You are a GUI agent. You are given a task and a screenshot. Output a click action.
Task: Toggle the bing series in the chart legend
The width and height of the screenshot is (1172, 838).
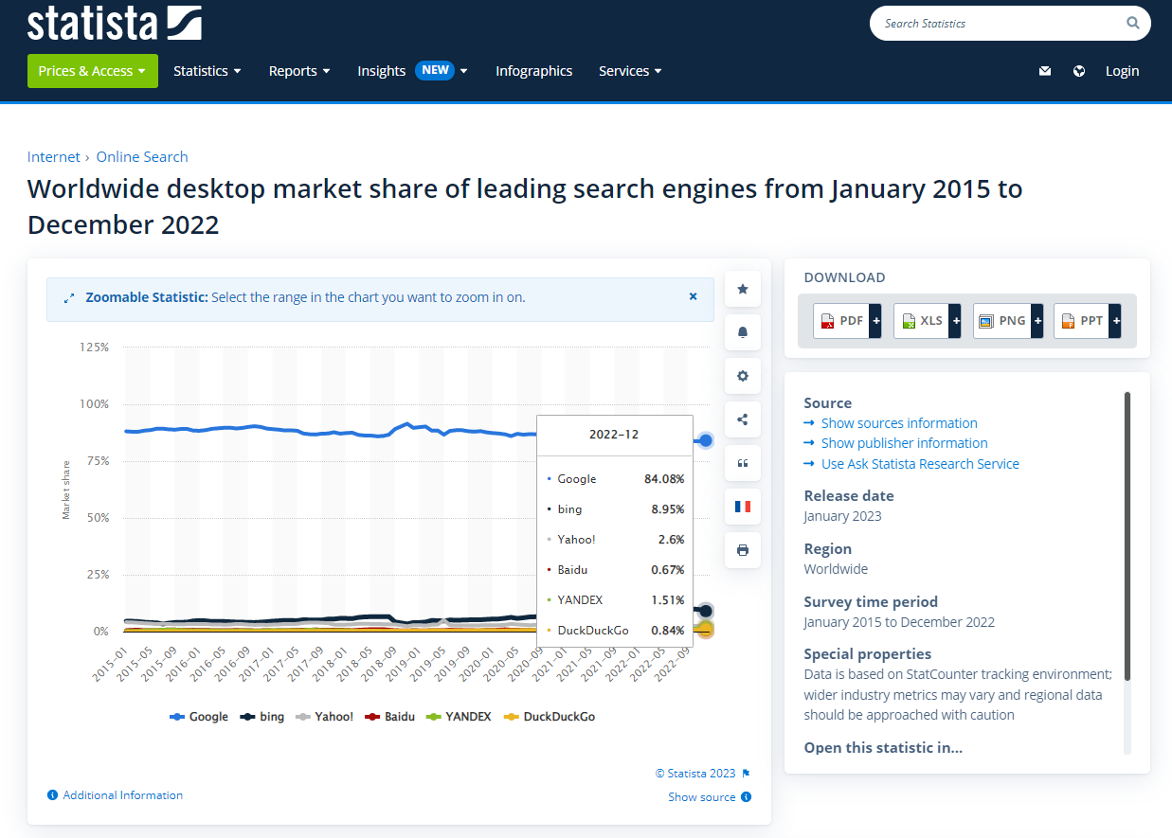(261, 717)
